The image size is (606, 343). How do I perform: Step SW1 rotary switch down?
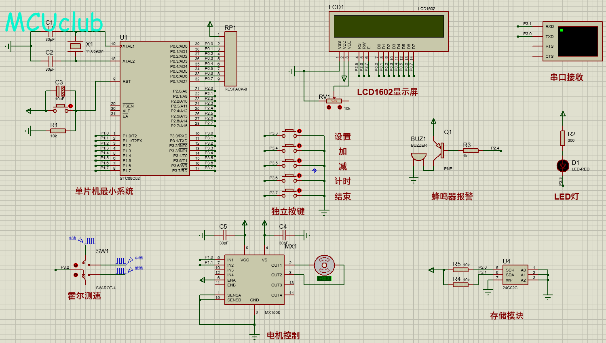tap(76, 275)
